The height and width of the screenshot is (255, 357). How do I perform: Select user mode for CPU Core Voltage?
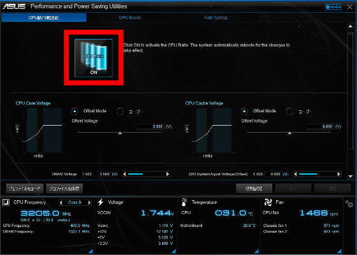[x=120, y=112]
